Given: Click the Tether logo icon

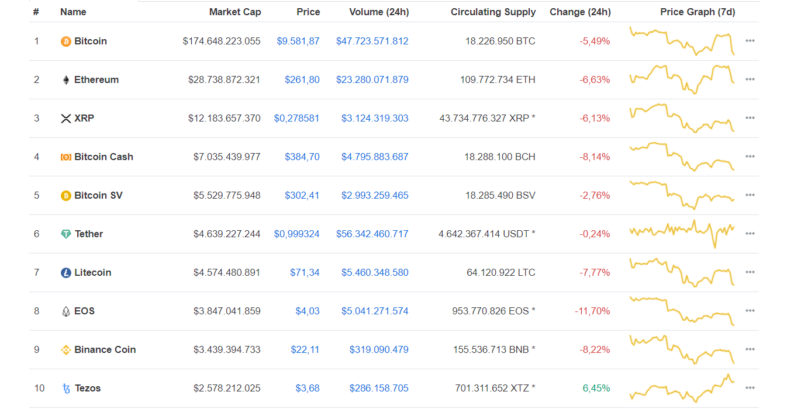Looking at the screenshot, I should point(66,234).
